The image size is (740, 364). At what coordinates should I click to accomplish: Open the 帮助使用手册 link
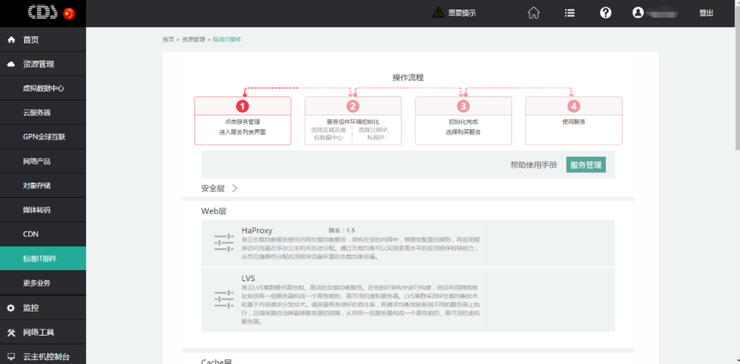coord(533,165)
